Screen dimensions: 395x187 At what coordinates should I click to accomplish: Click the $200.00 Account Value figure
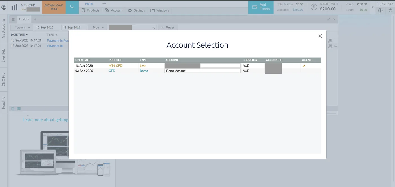pyautogui.click(x=328, y=9)
